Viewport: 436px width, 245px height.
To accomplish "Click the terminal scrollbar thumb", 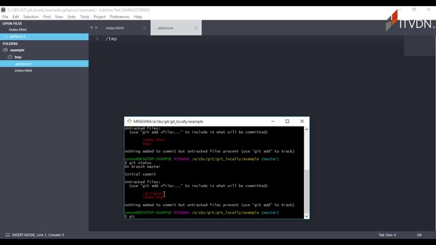I will 307,191.
